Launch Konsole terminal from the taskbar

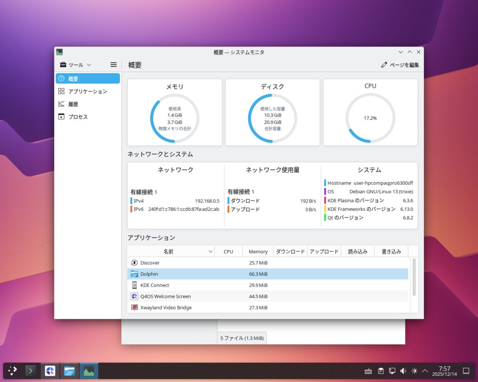[x=31, y=371]
